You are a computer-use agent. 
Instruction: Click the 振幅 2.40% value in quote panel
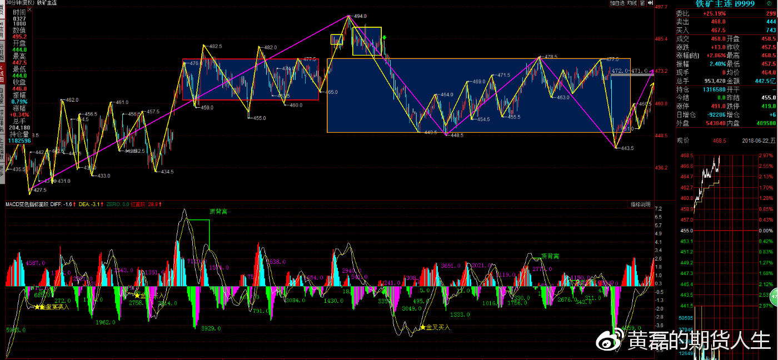click(x=717, y=64)
